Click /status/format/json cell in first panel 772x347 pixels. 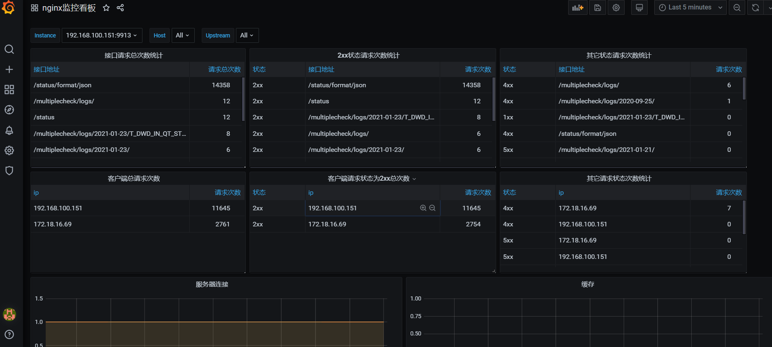tap(110, 85)
